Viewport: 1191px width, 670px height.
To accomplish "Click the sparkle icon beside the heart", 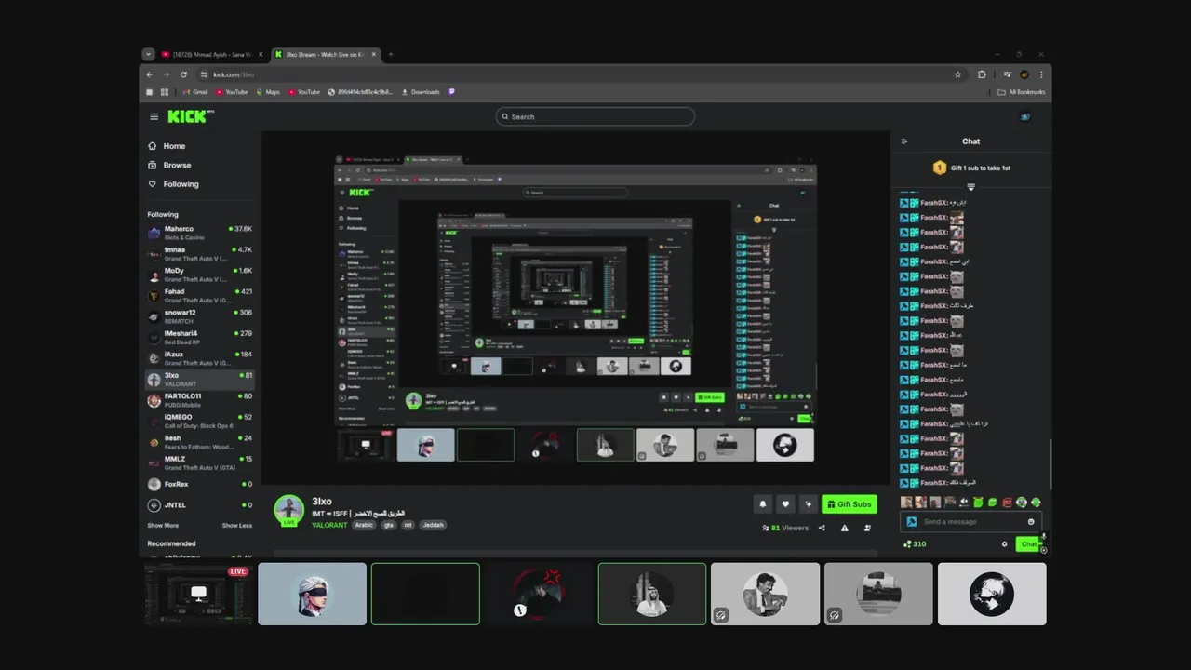I will [808, 504].
